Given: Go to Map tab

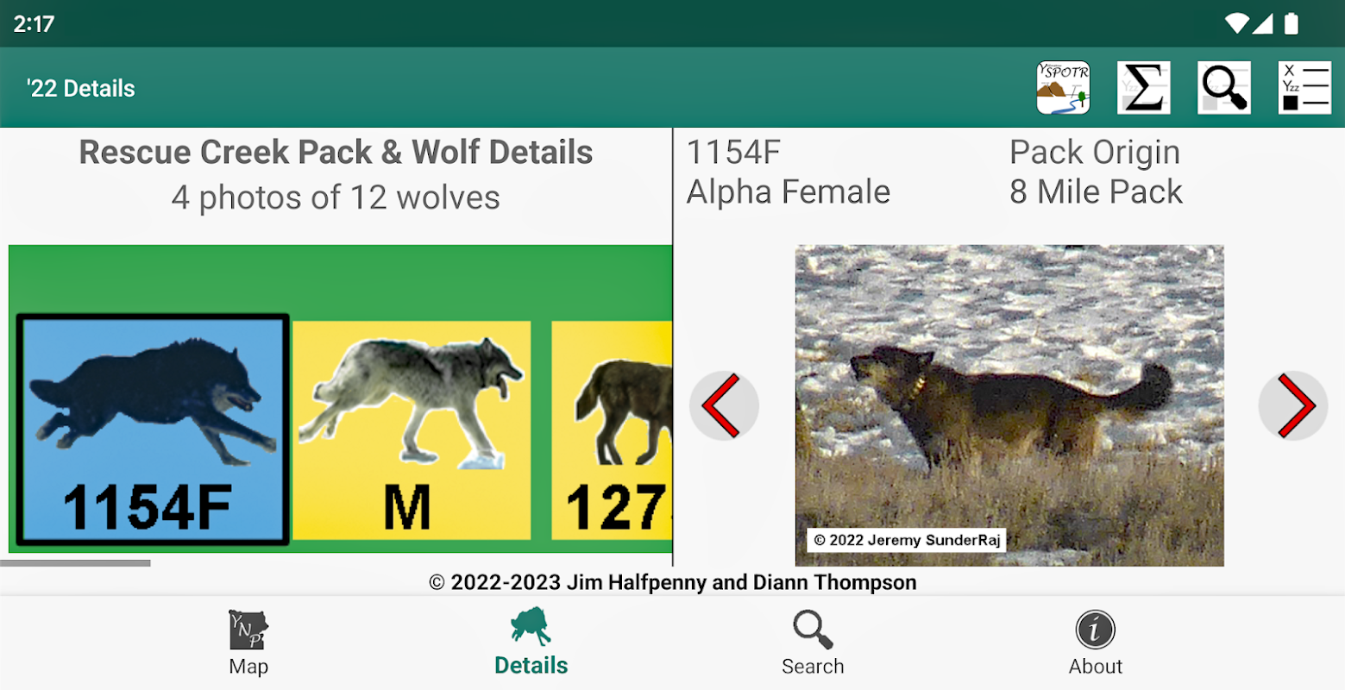Looking at the screenshot, I should point(248,643).
